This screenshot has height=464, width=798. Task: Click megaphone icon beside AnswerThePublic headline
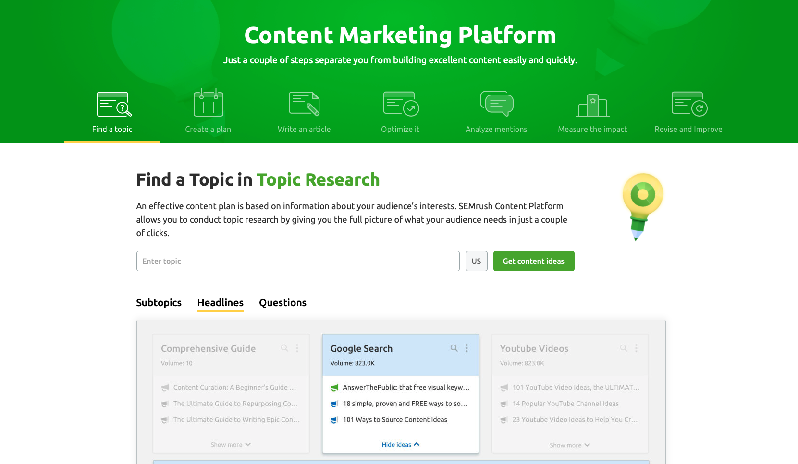click(334, 388)
